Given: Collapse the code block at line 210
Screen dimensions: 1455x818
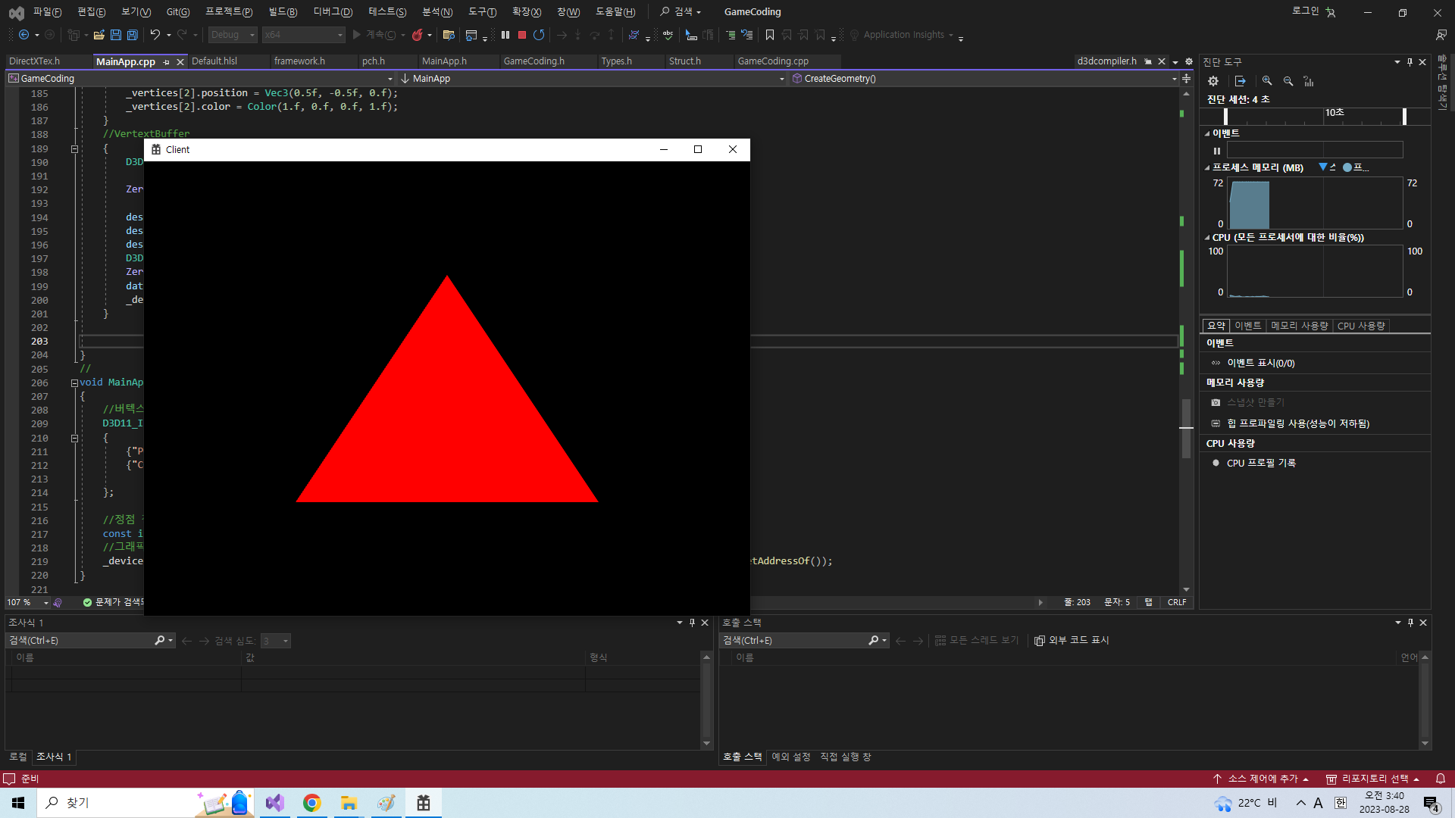Looking at the screenshot, I should pos(74,439).
